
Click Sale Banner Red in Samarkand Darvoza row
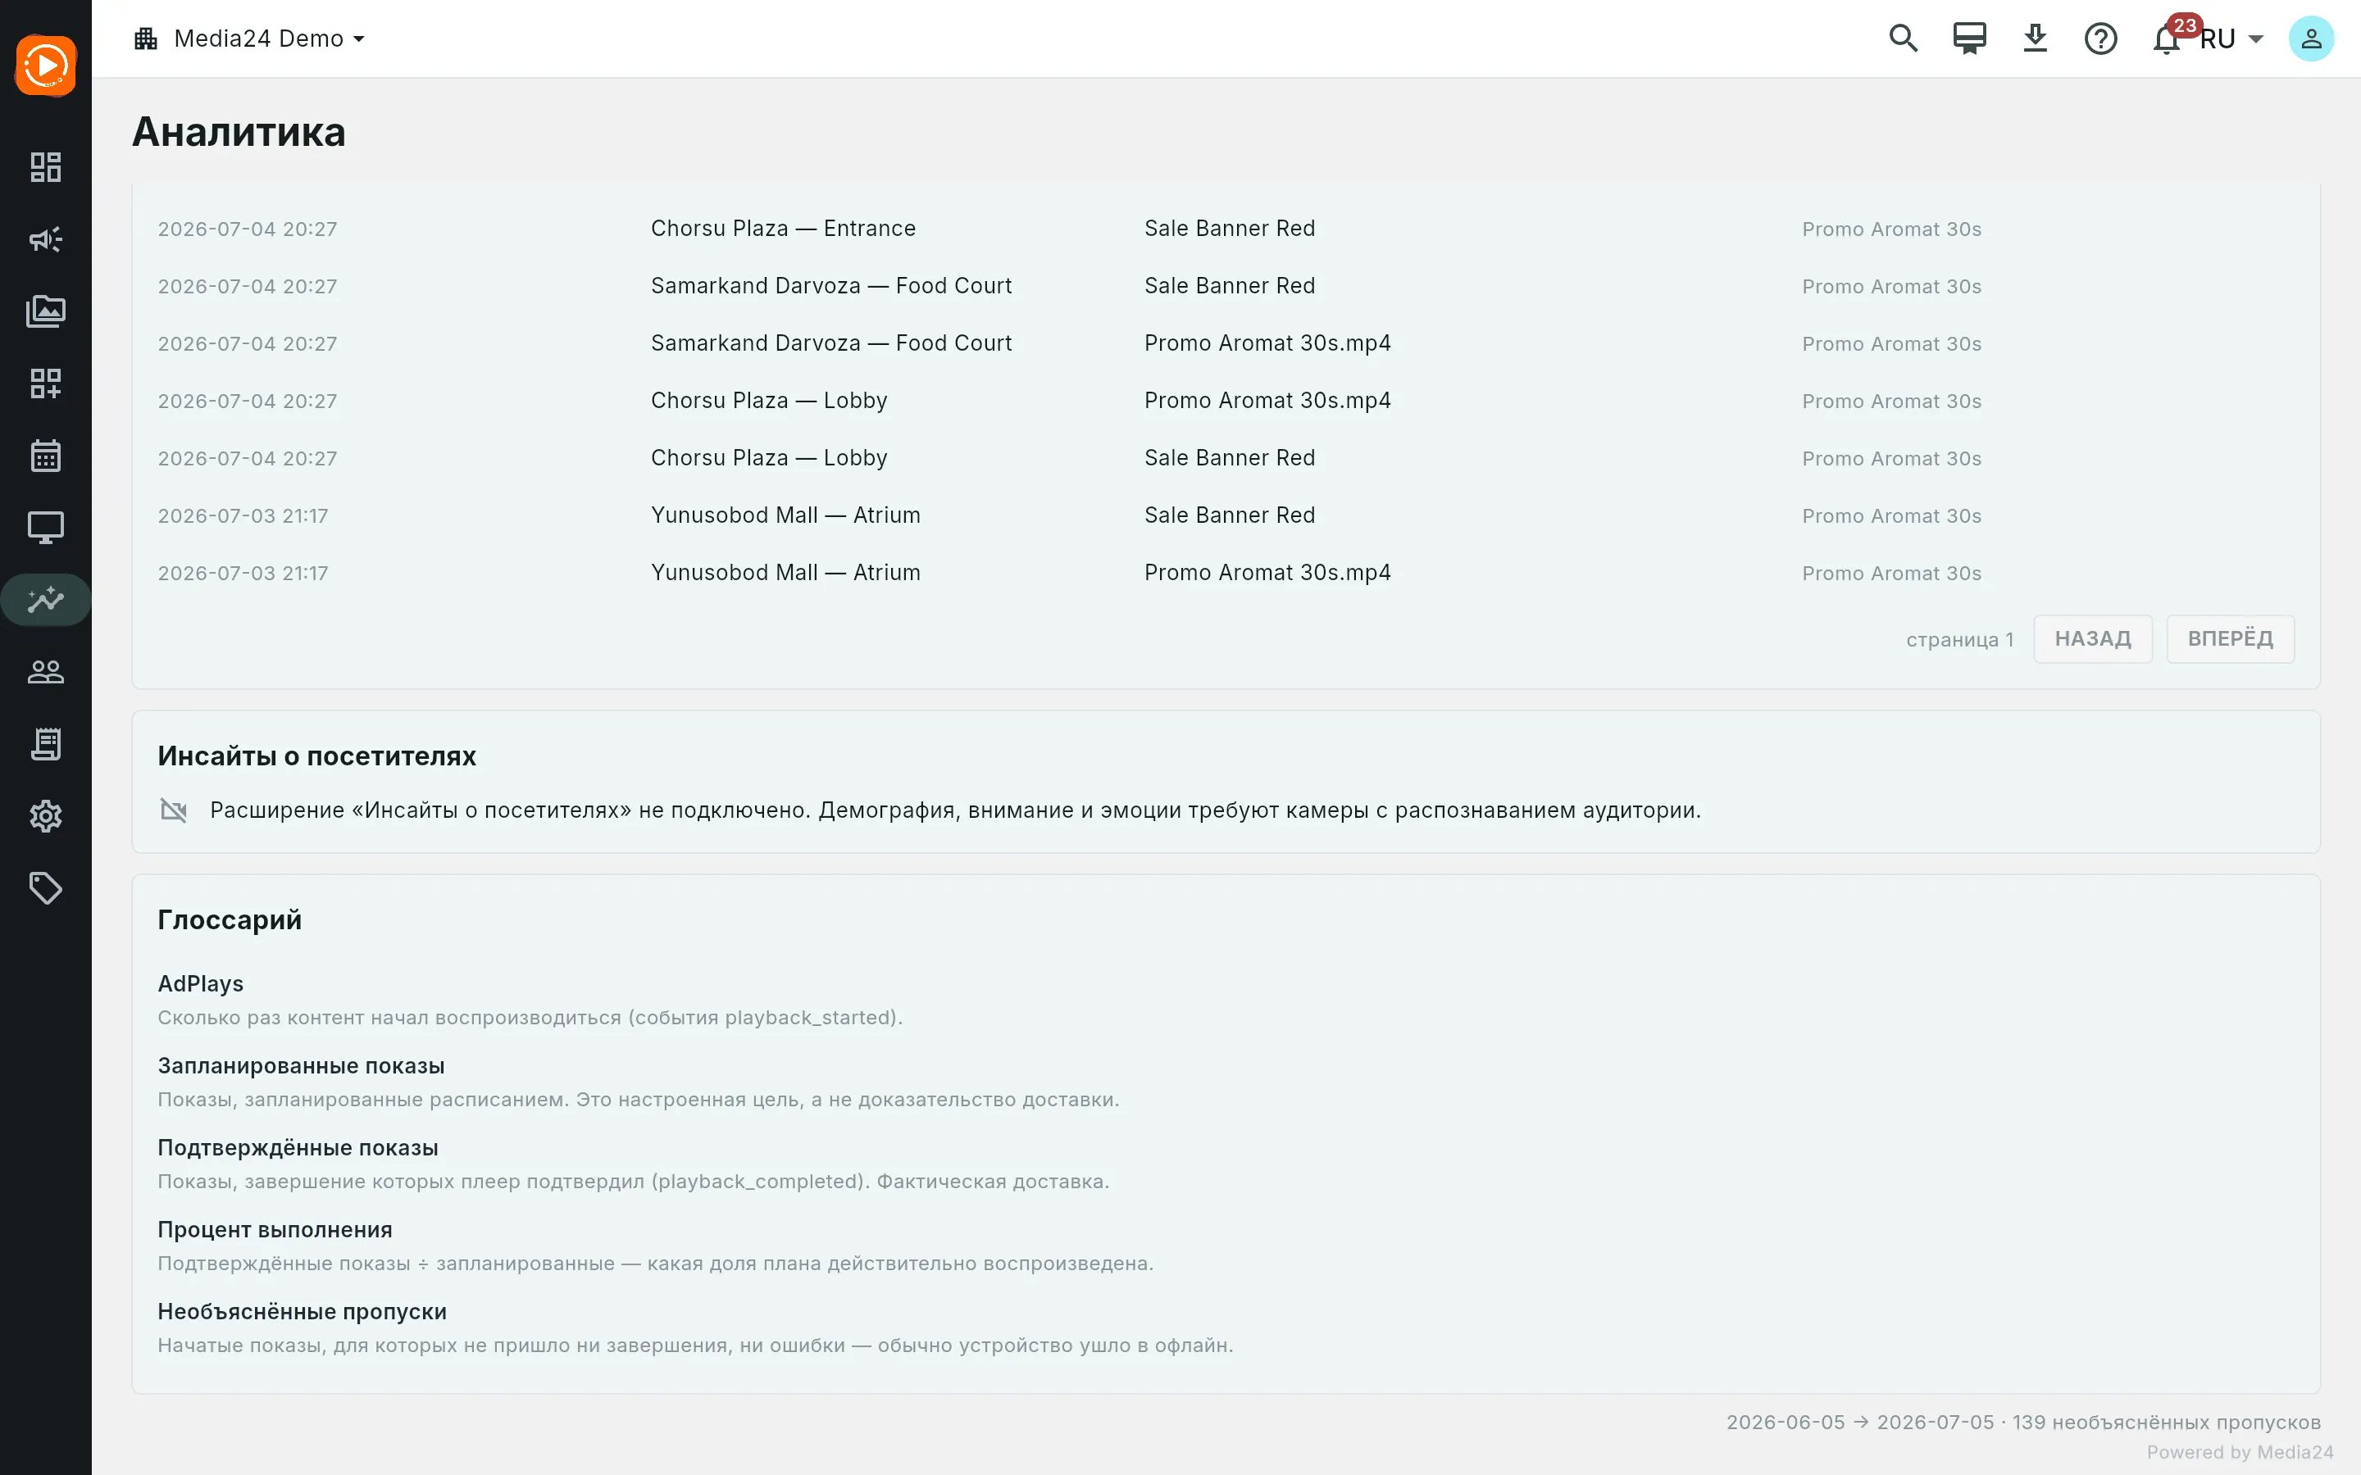point(1230,286)
